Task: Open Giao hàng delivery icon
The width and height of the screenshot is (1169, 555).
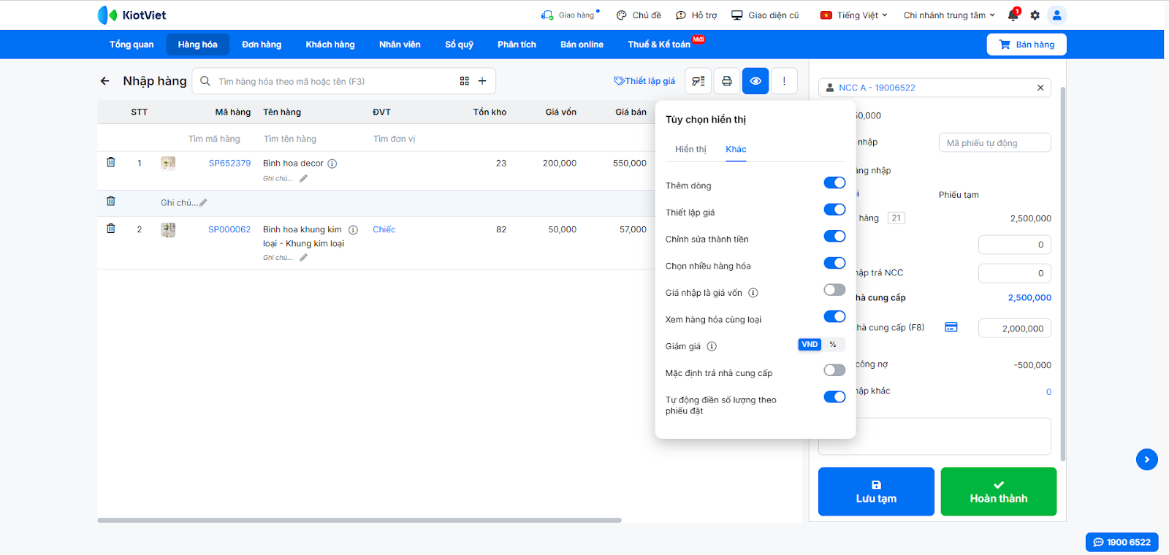Action: [547, 15]
